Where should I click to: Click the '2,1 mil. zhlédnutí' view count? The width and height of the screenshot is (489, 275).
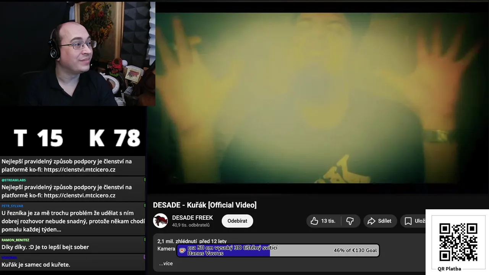coord(177,241)
